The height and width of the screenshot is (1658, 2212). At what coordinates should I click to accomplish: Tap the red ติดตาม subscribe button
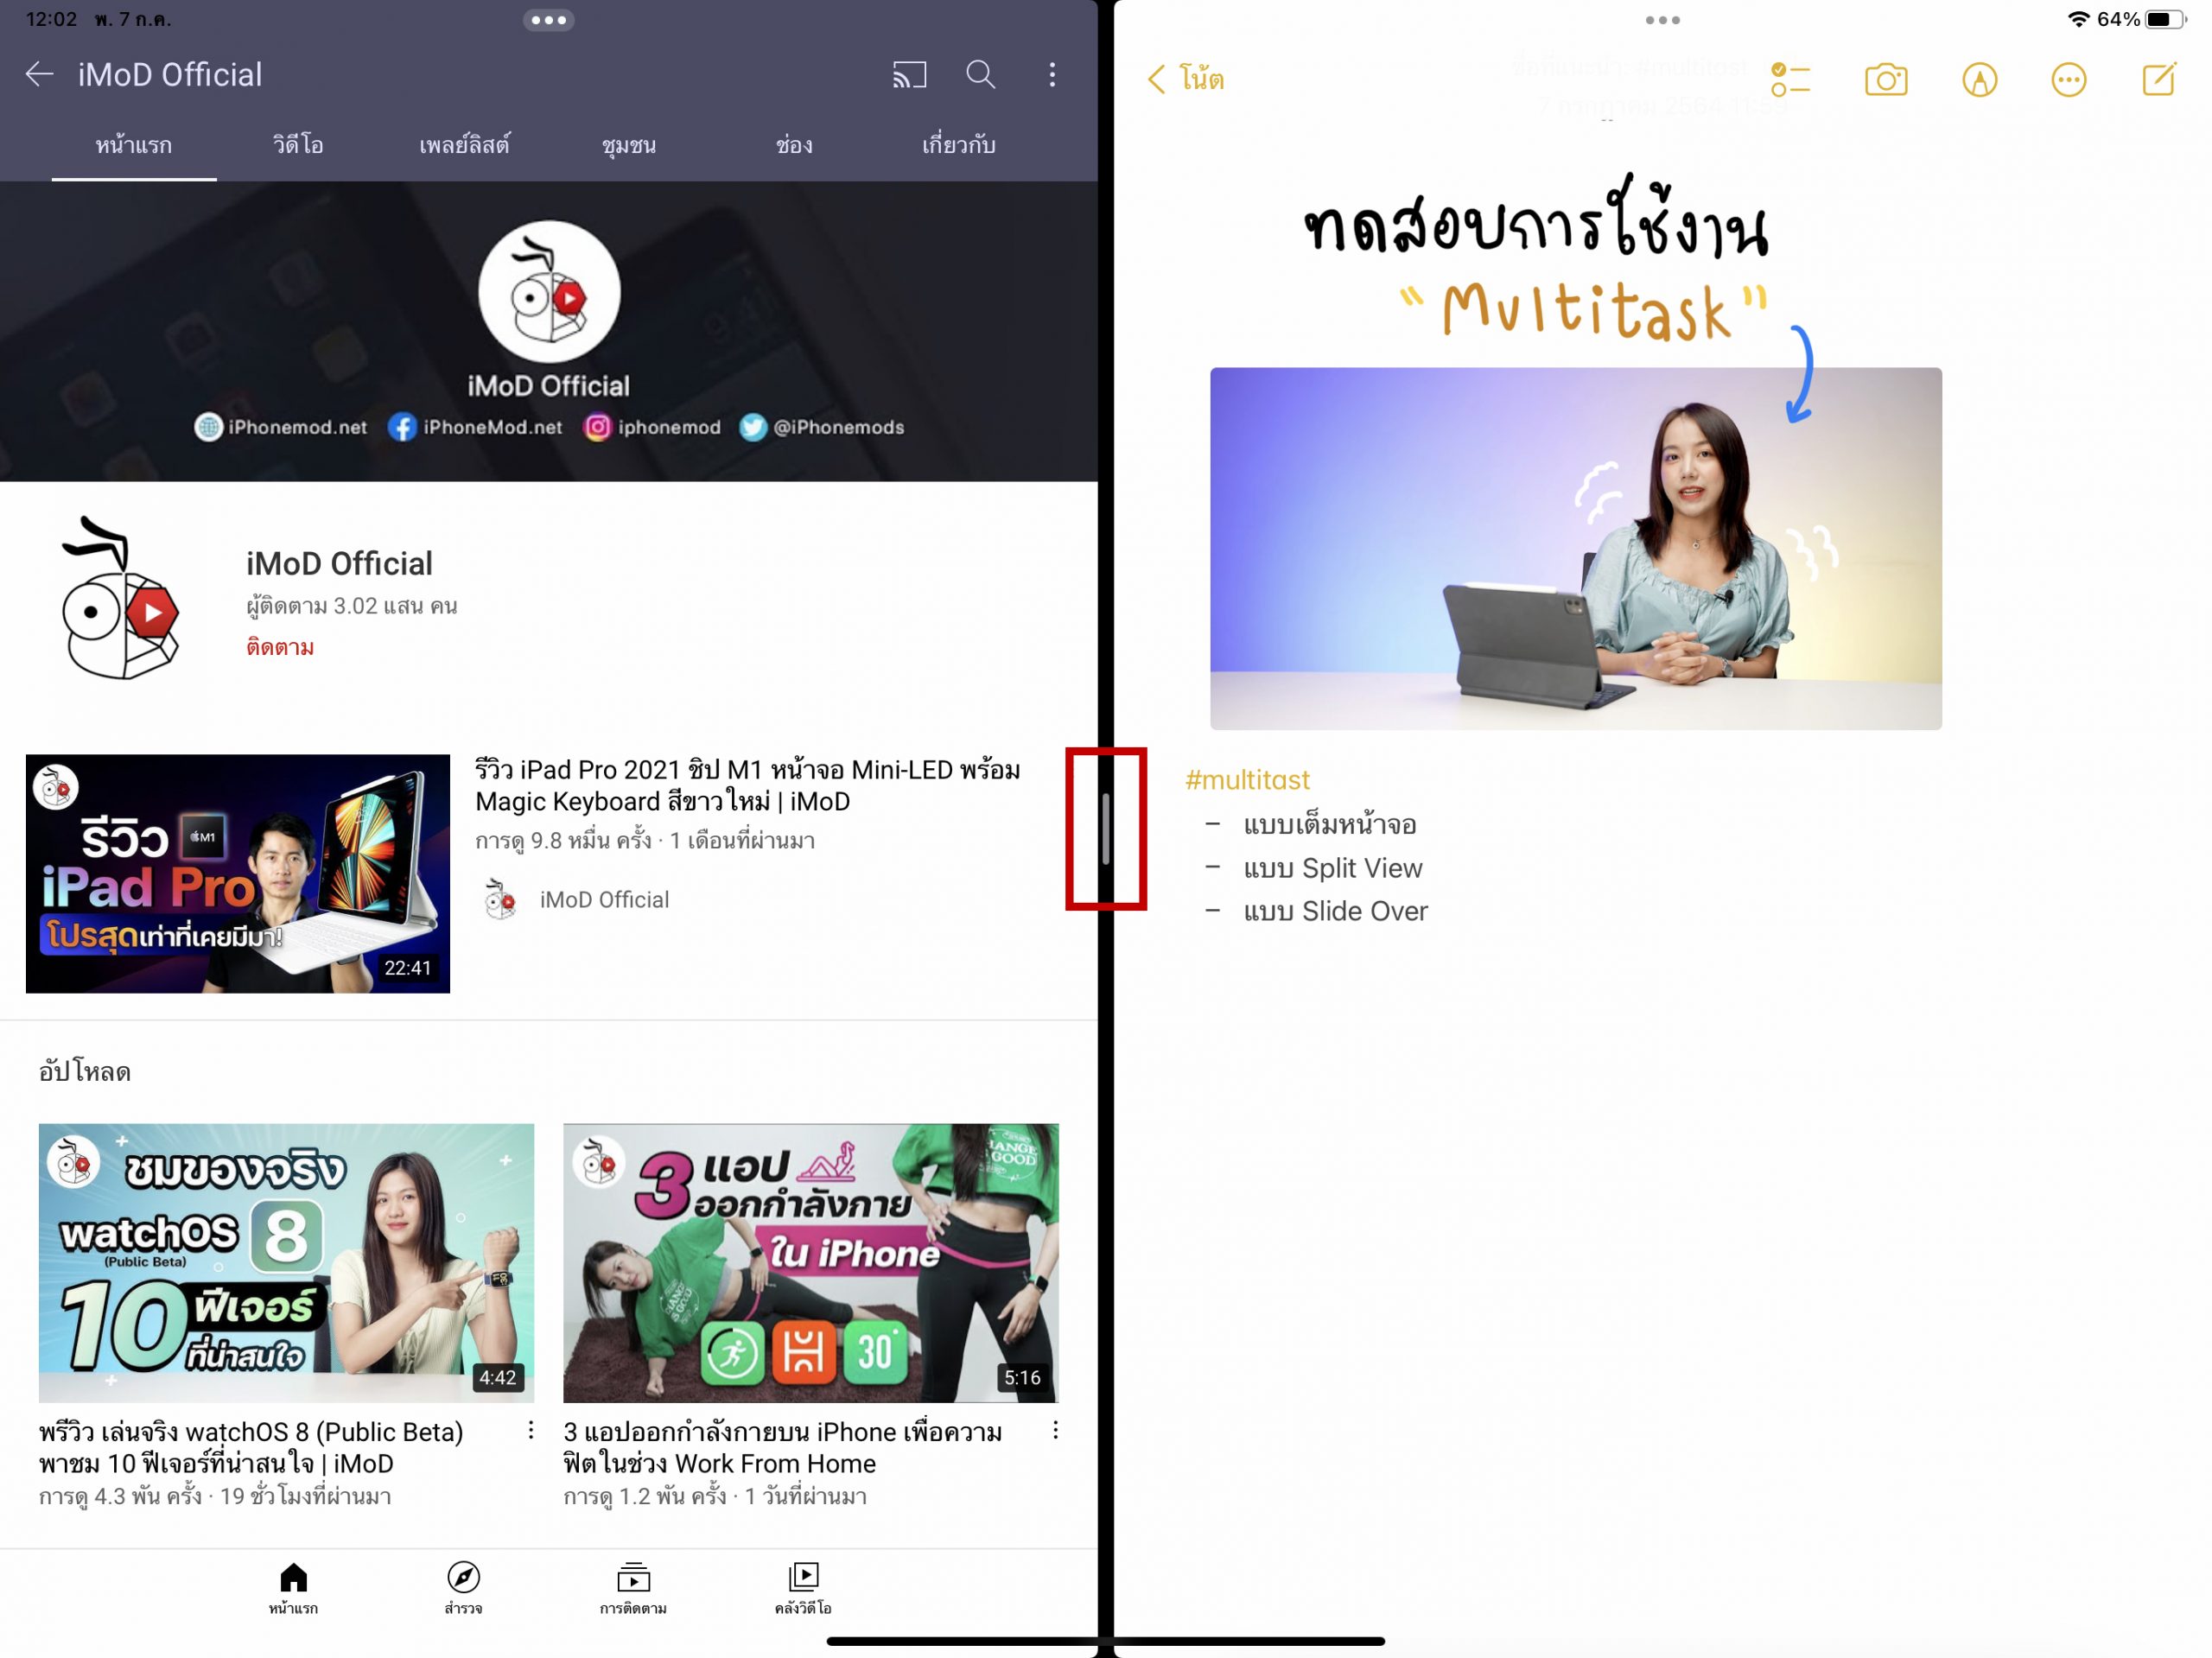tap(280, 647)
